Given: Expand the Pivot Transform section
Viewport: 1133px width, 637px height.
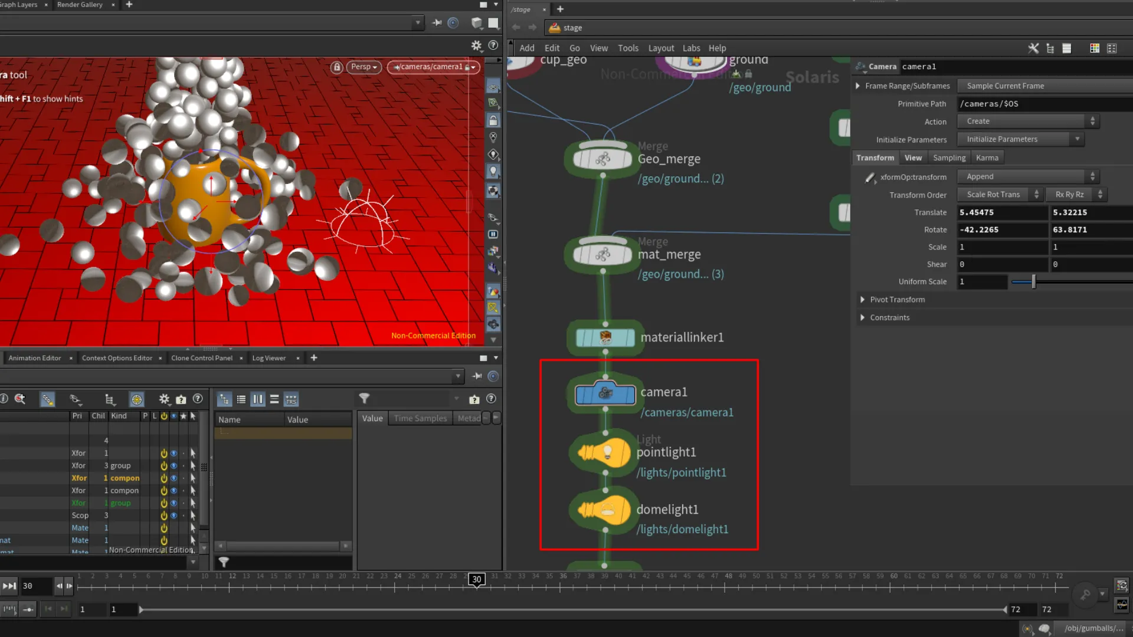Looking at the screenshot, I should click(896, 300).
